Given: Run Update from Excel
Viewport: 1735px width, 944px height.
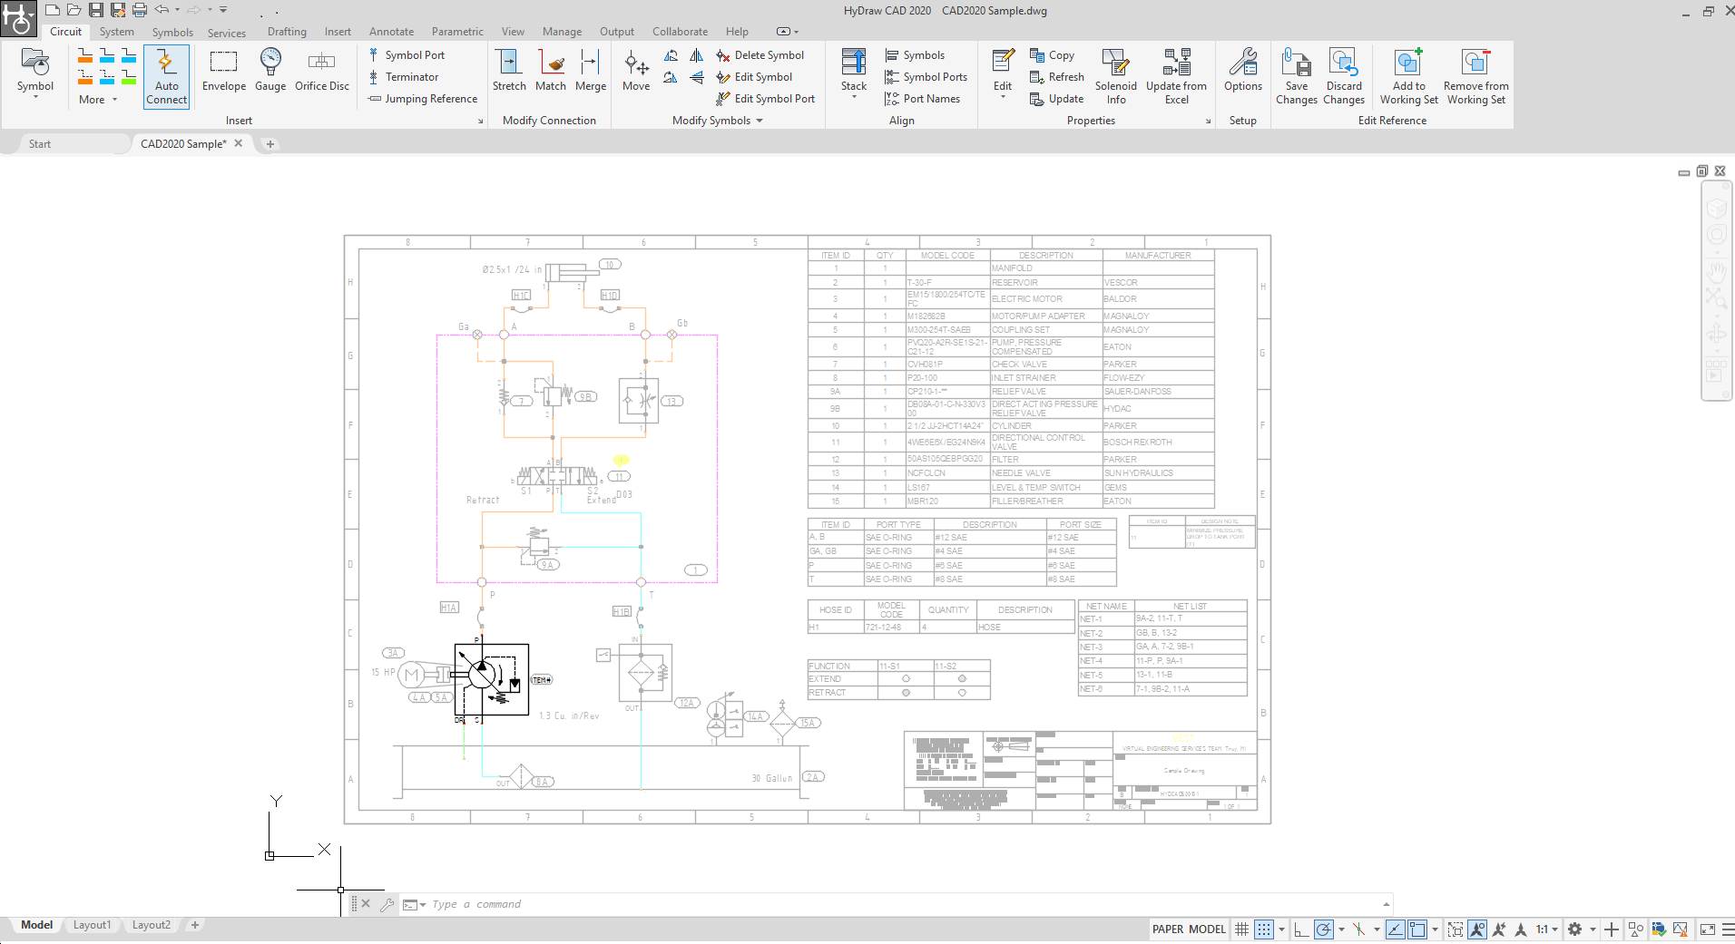Looking at the screenshot, I should click(x=1177, y=77).
